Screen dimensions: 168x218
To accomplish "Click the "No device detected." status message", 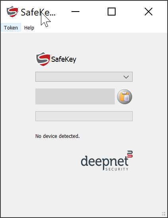I will pos(58,136).
